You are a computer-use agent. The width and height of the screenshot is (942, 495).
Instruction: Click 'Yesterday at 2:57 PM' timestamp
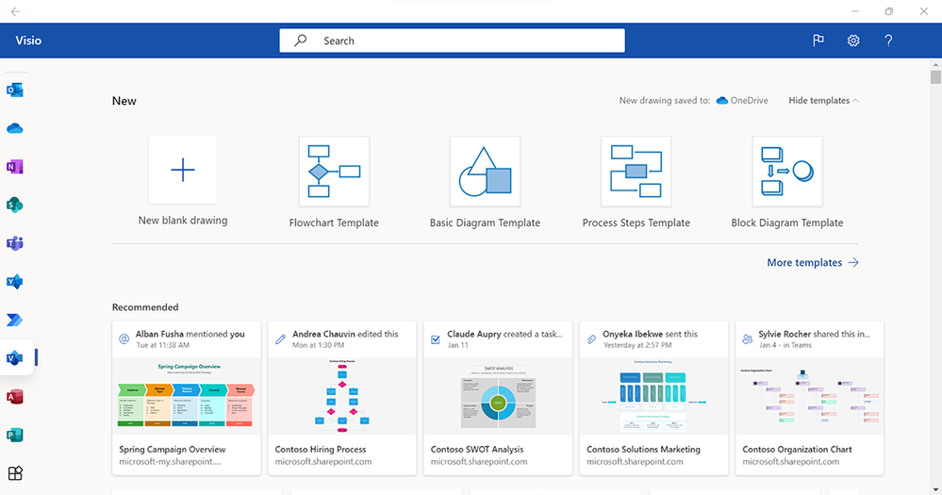(x=637, y=345)
